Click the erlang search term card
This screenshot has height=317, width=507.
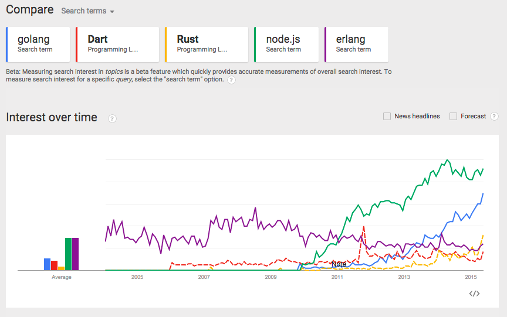pyautogui.click(x=356, y=44)
